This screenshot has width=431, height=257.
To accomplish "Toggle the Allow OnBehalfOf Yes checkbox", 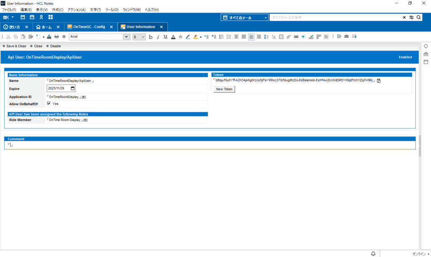I will pos(49,103).
